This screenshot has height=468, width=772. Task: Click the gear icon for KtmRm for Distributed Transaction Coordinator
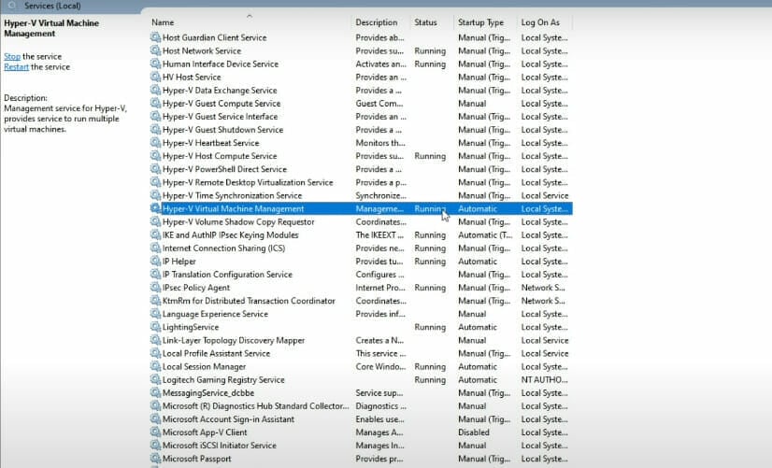point(155,301)
